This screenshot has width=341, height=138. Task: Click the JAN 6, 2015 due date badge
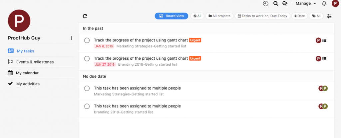click(104, 46)
